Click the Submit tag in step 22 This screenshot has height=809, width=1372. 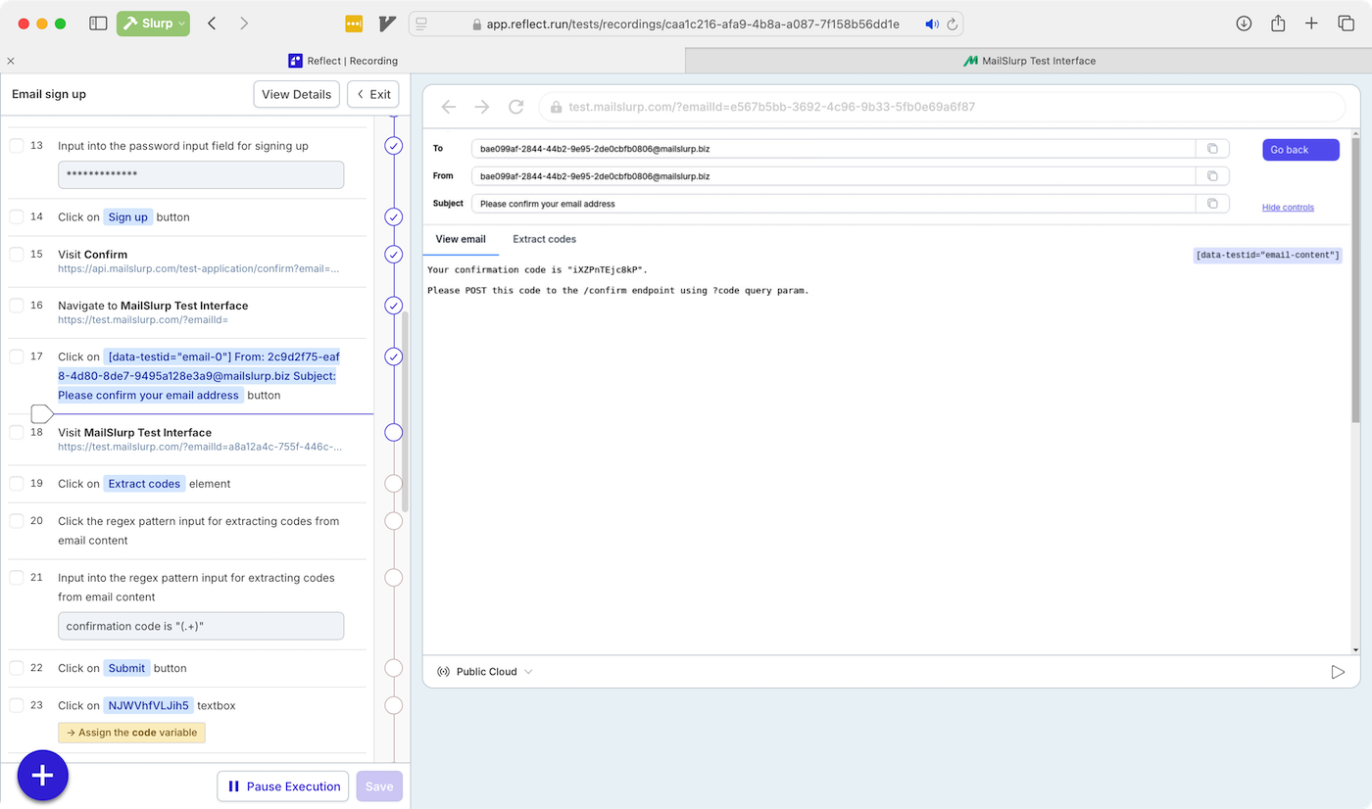click(x=127, y=668)
